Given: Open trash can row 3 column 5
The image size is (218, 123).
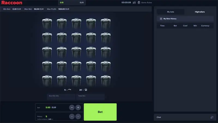Looking at the screenshot, I should (x=106, y=52).
